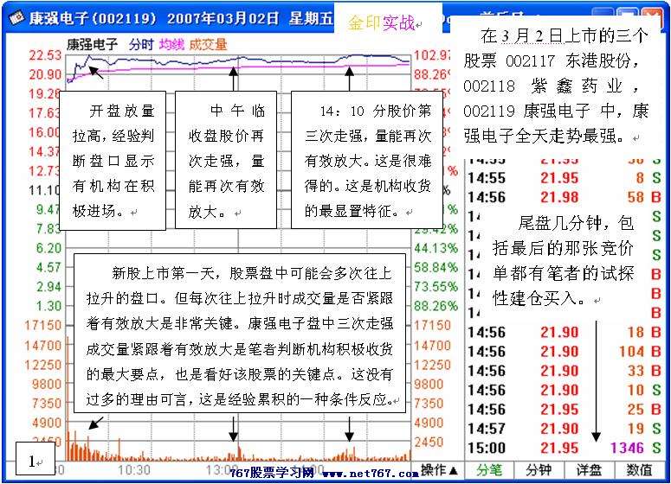
Task: Click the 康强电子 chart name label
Action: (x=92, y=44)
